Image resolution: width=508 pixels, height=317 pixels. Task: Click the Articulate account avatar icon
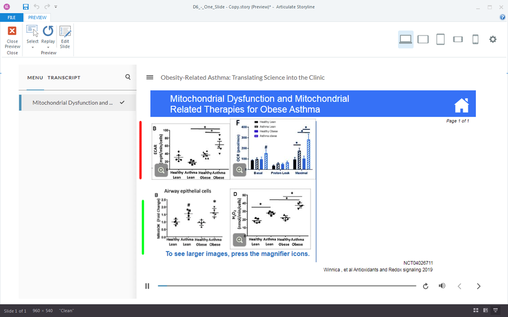[7, 7]
